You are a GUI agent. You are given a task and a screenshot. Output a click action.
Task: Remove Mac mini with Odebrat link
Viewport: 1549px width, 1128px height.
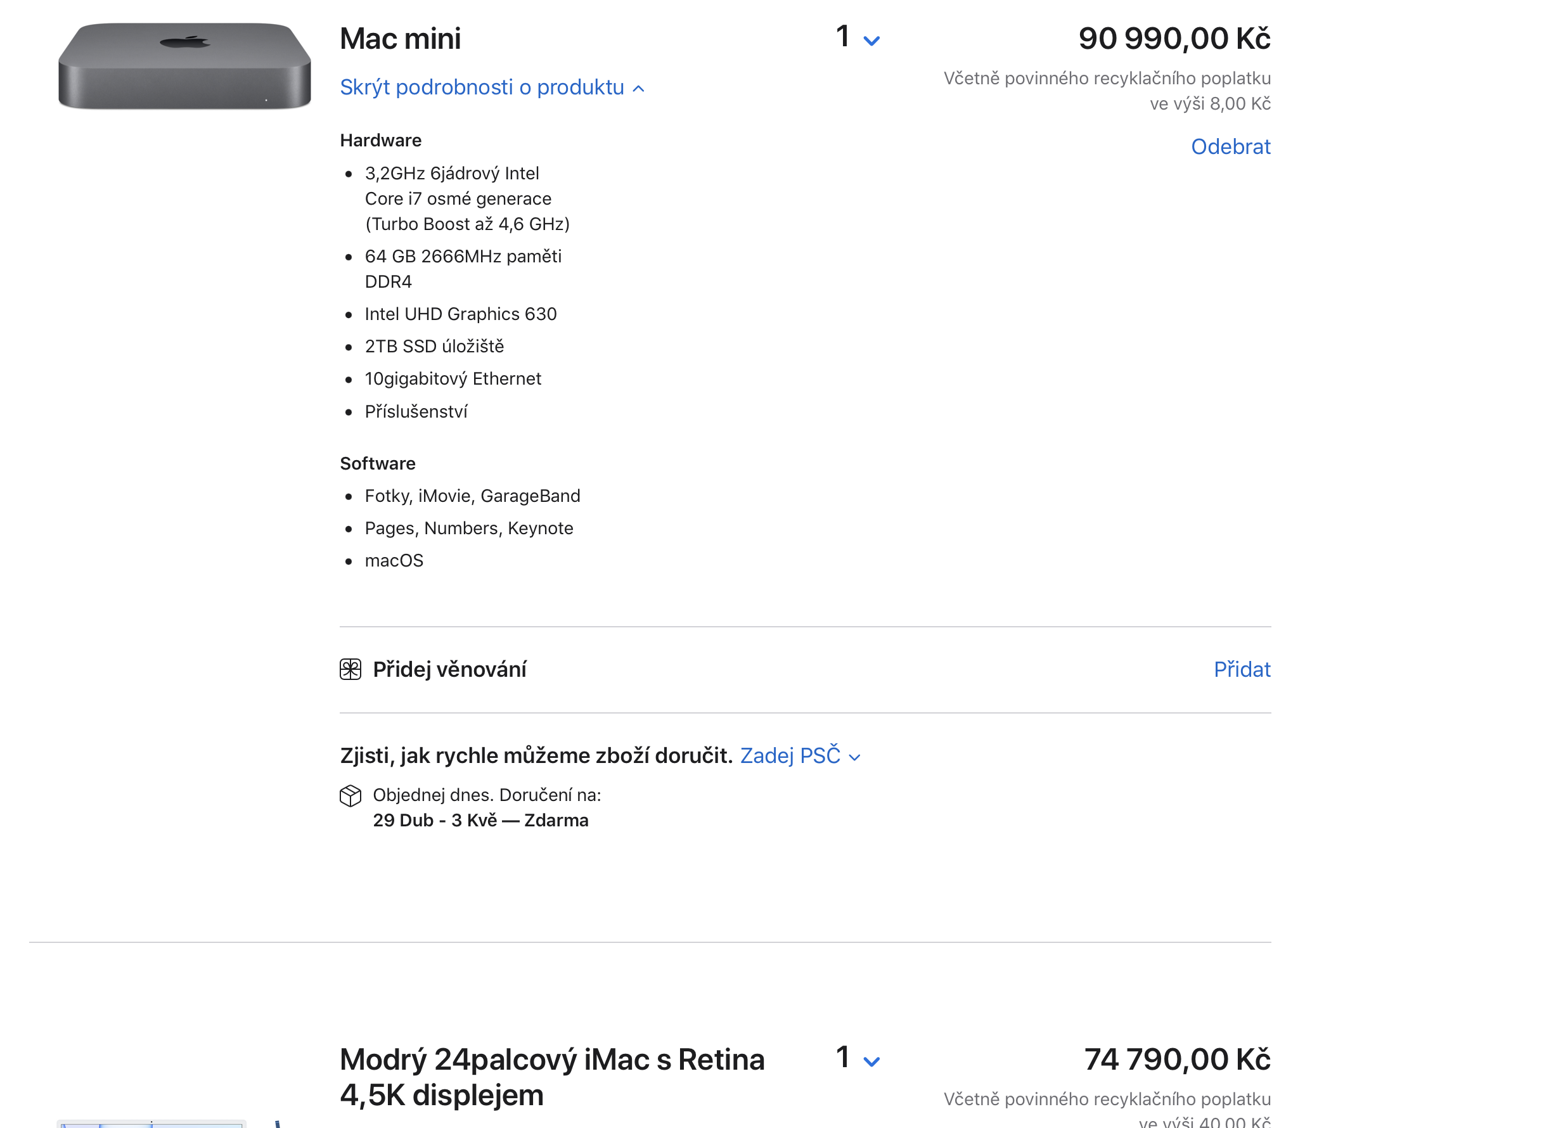(x=1231, y=147)
